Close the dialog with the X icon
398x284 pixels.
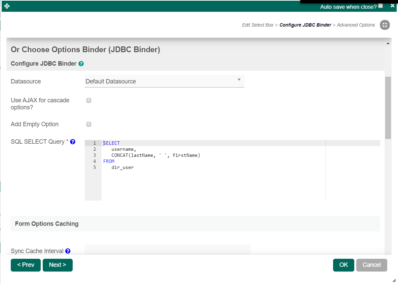click(392, 6)
